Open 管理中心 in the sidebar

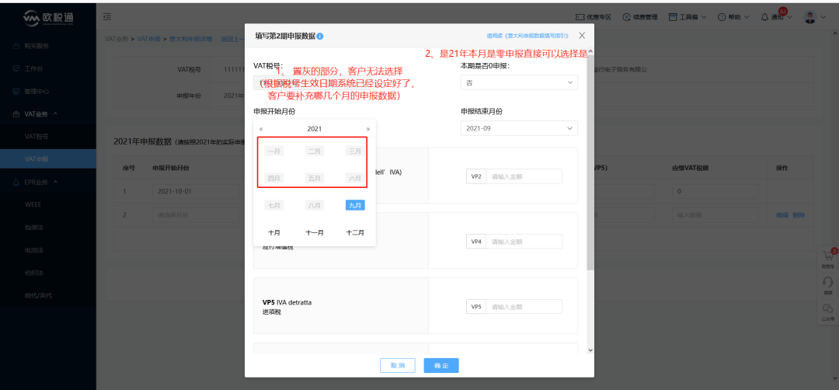tap(37, 92)
